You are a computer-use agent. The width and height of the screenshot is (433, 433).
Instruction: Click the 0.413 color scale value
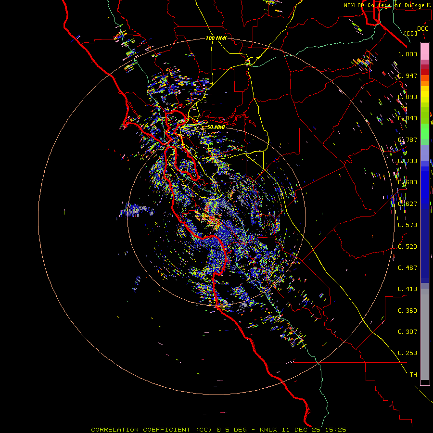coord(408,289)
